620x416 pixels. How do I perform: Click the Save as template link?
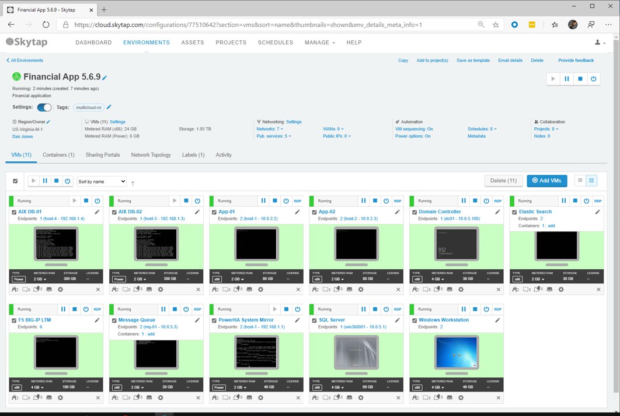tap(473, 60)
